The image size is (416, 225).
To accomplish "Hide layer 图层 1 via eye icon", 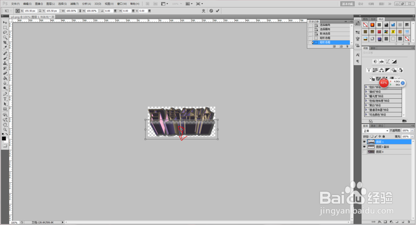I will tap(364, 142).
